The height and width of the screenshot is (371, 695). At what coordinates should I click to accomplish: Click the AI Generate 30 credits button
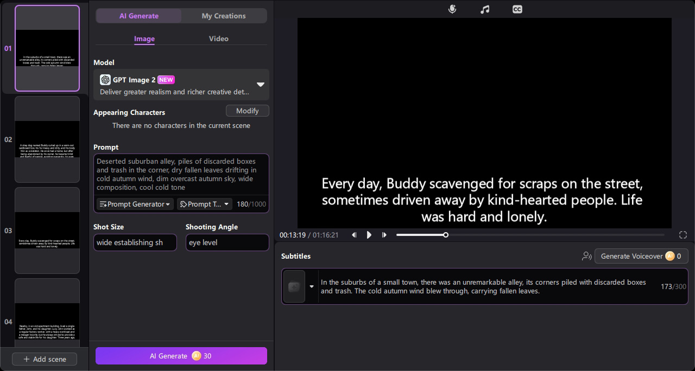181,356
